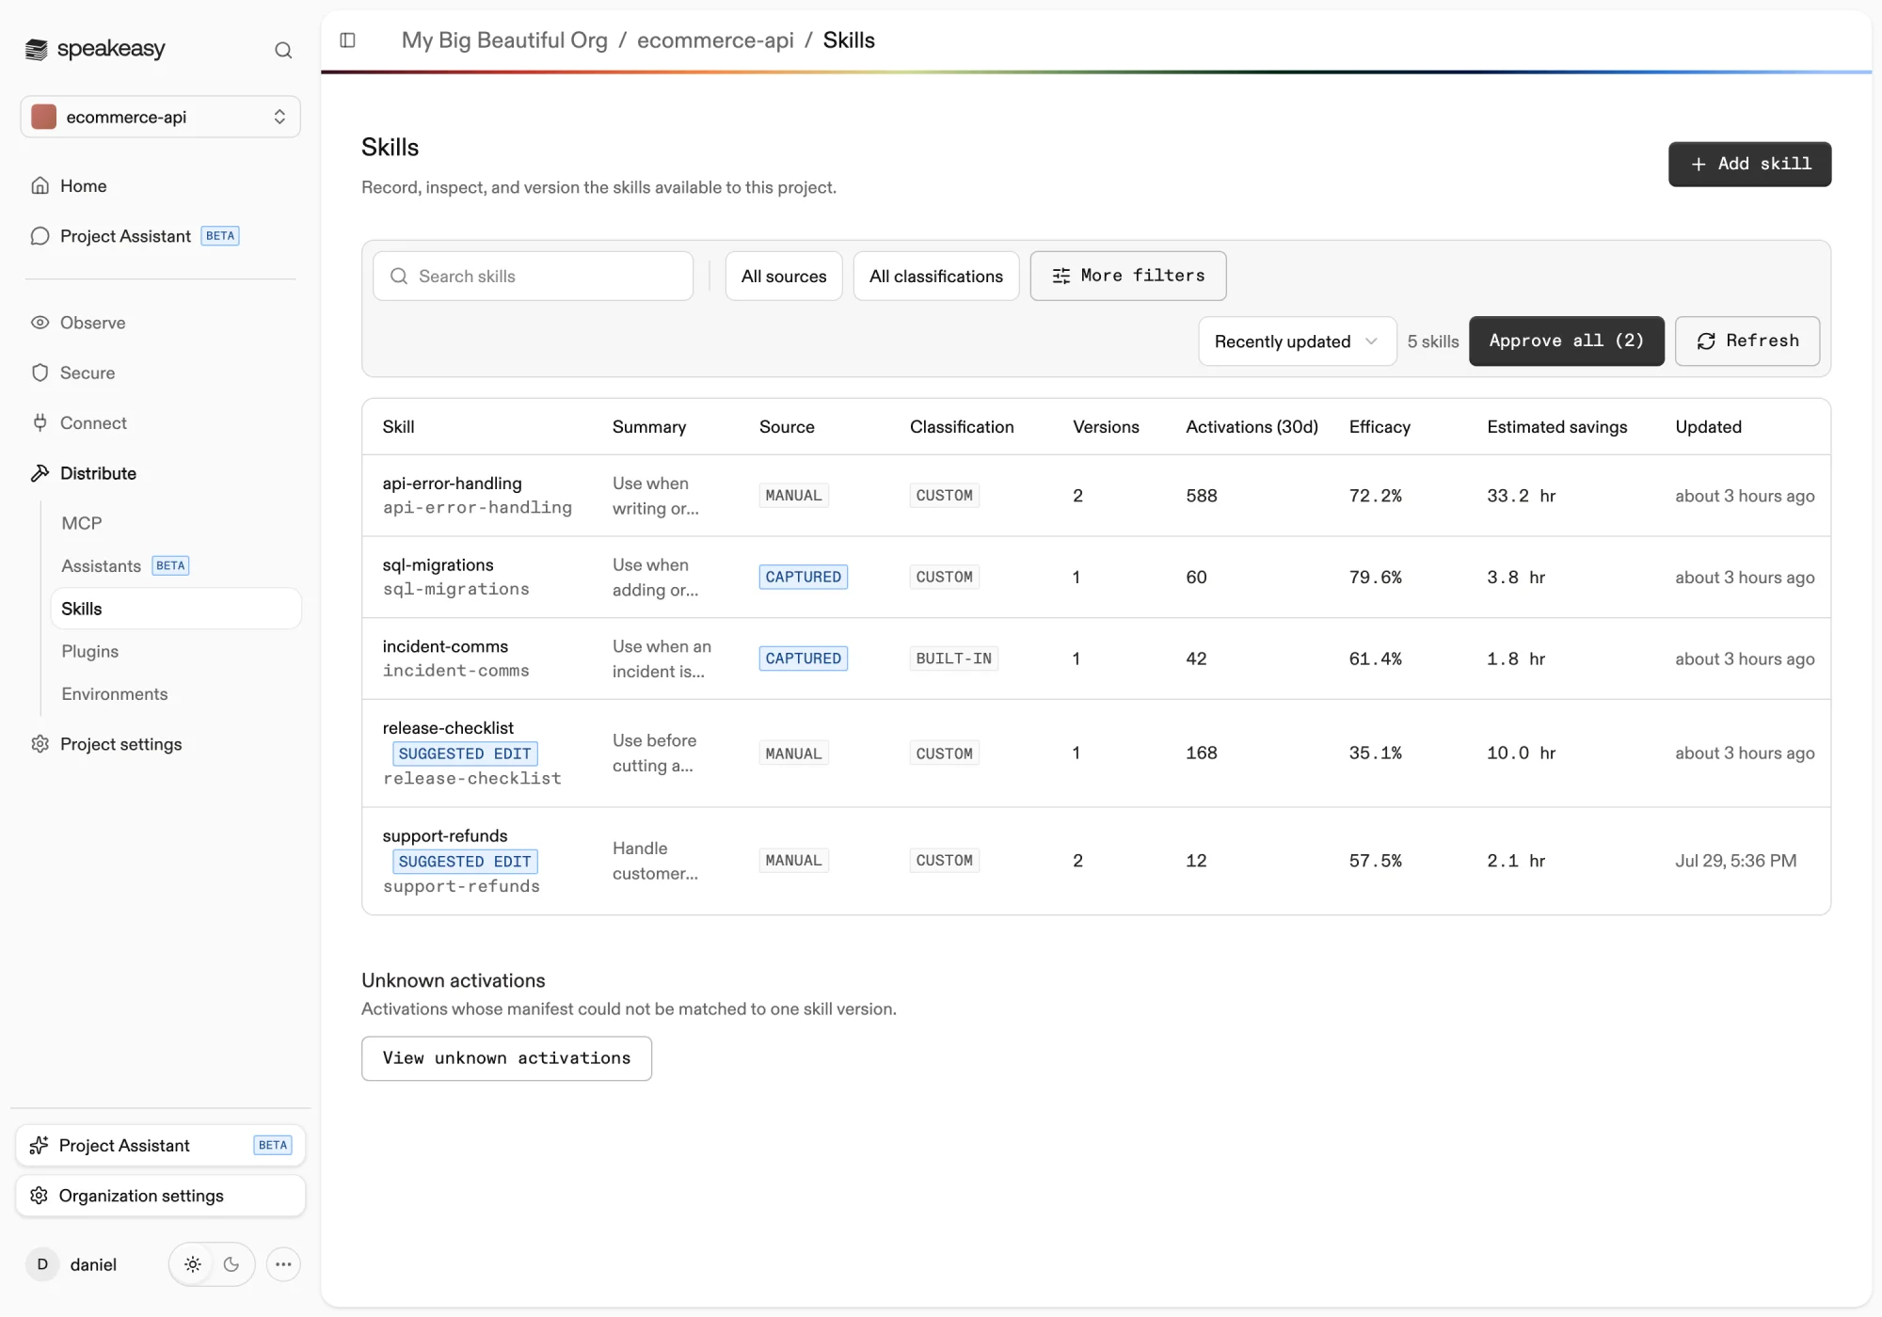
Task: Open All classifications filter dropdown
Action: (936, 276)
